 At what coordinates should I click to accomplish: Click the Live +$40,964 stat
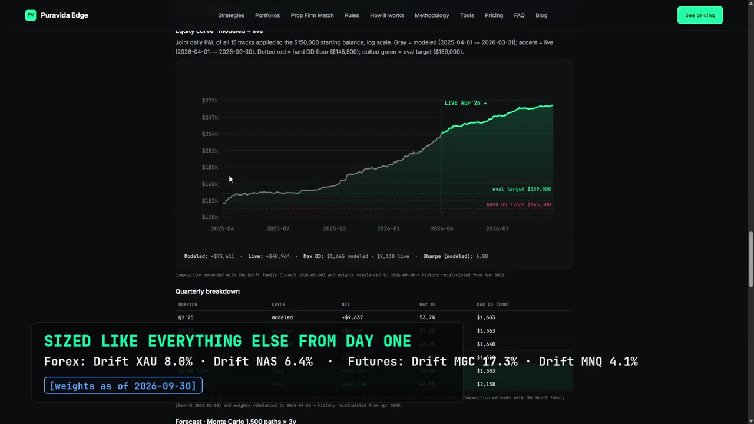(269, 256)
